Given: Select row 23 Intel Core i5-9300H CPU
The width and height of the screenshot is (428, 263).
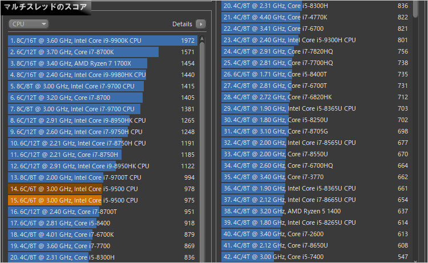Looking at the screenshot, I should pos(316,41).
